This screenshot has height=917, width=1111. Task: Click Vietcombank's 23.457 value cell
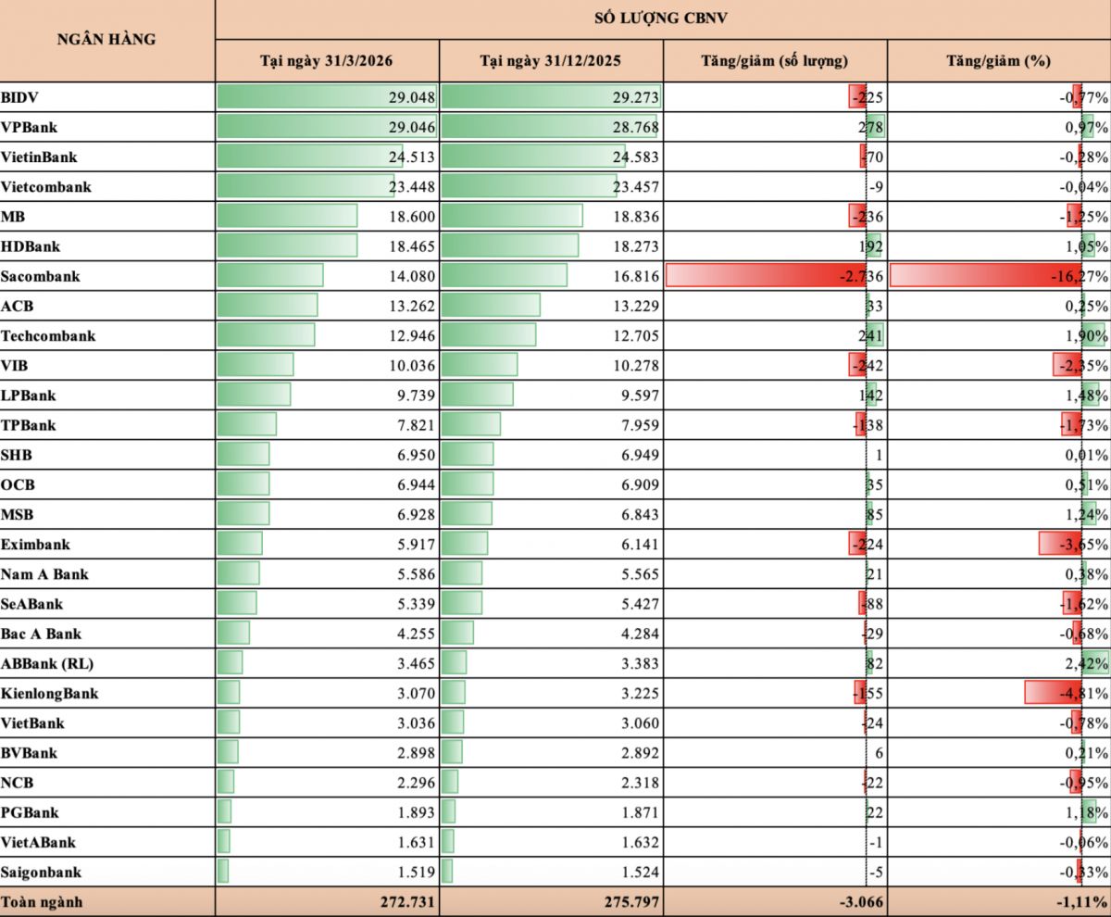tap(551, 186)
